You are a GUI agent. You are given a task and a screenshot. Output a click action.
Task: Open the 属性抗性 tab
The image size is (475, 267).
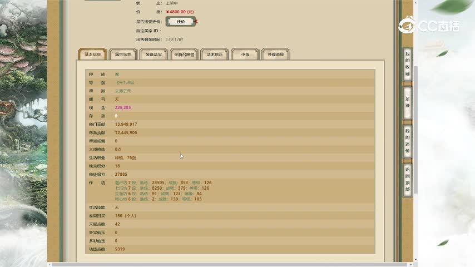(x=123, y=55)
